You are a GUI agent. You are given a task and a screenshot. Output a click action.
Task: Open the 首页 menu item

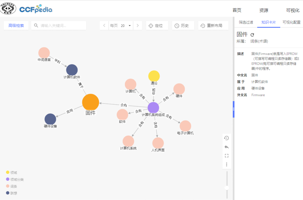237,10
